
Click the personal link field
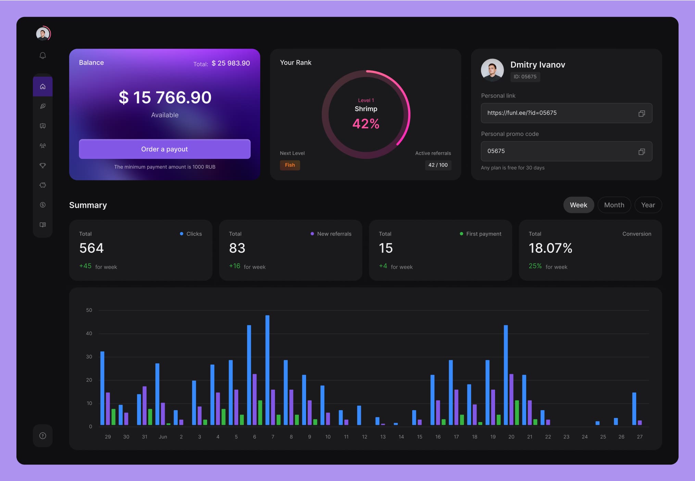coord(558,113)
